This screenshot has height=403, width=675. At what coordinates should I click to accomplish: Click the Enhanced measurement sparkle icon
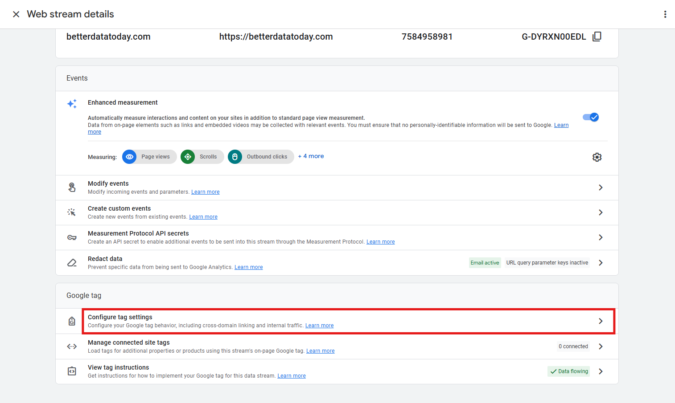(72, 104)
